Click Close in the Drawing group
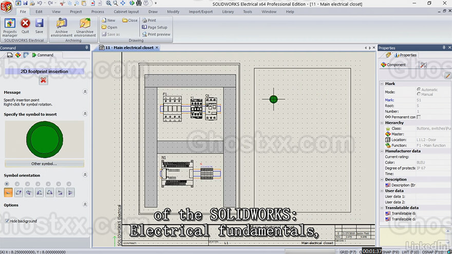 click(x=130, y=20)
